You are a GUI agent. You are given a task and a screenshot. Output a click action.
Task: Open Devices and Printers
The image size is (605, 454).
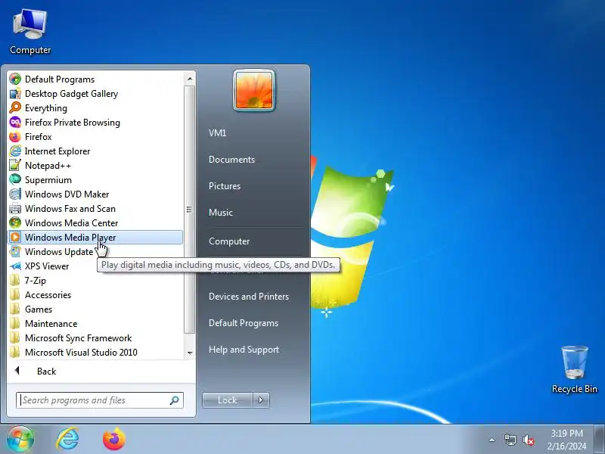pos(249,297)
